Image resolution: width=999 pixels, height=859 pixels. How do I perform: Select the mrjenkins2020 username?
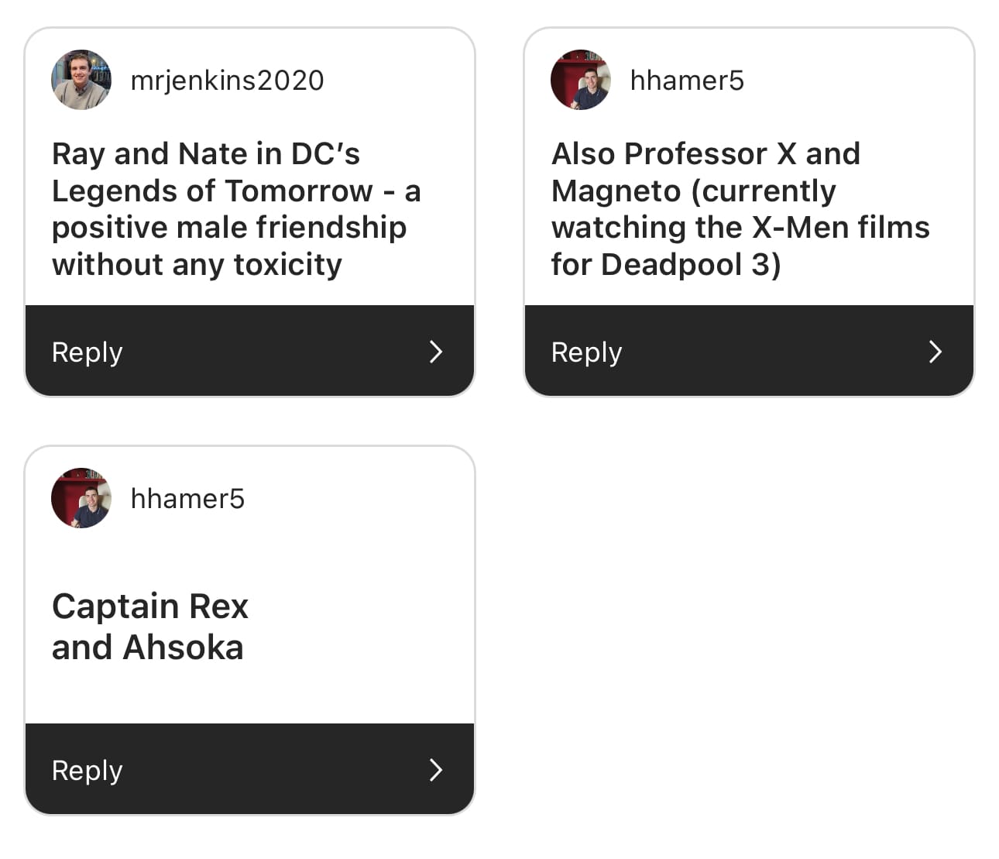click(x=227, y=81)
